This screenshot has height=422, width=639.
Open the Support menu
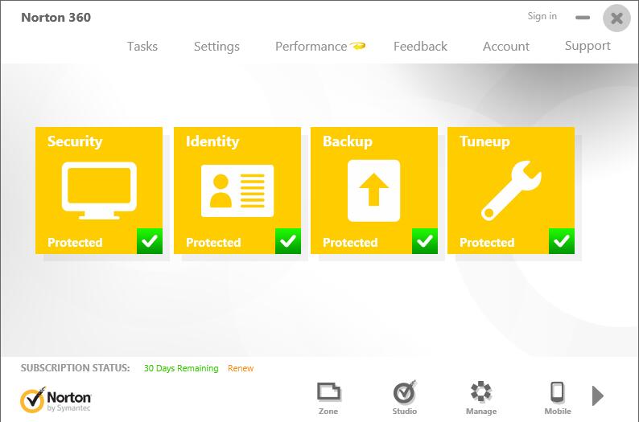point(587,46)
